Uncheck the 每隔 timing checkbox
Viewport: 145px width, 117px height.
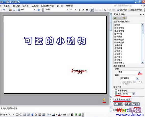point(116,94)
